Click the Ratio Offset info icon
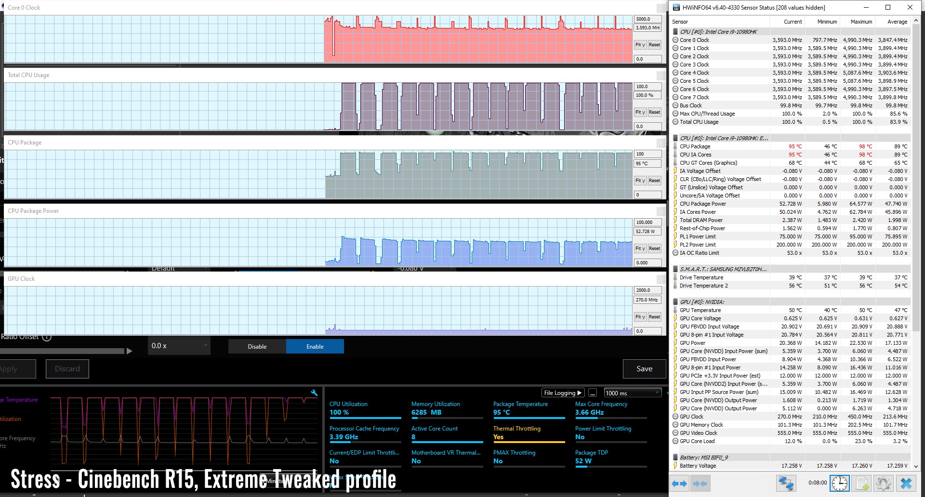 point(47,337)
